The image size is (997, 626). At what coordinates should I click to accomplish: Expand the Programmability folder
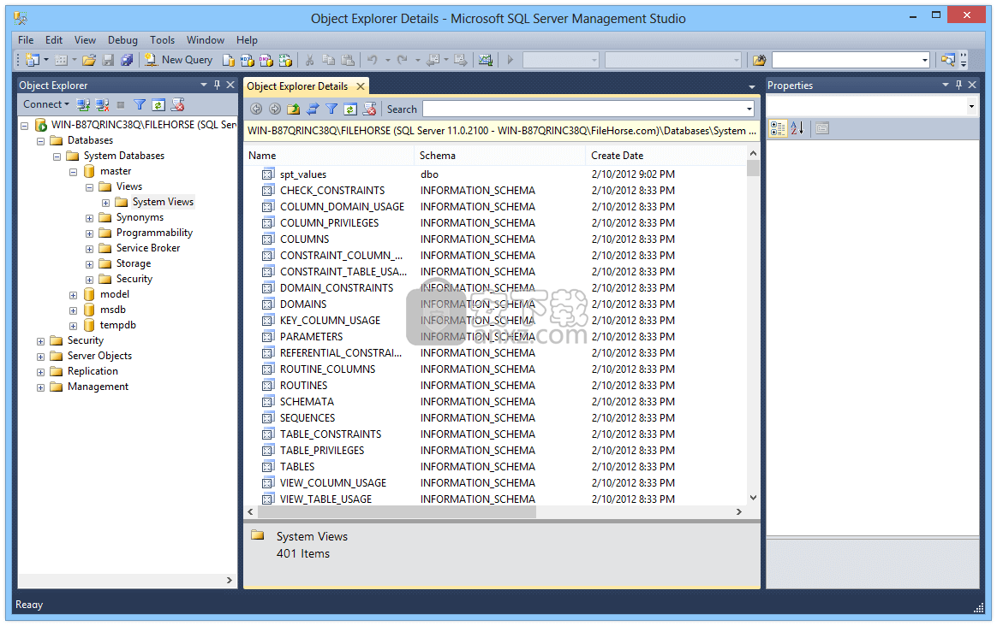[90, 233]
